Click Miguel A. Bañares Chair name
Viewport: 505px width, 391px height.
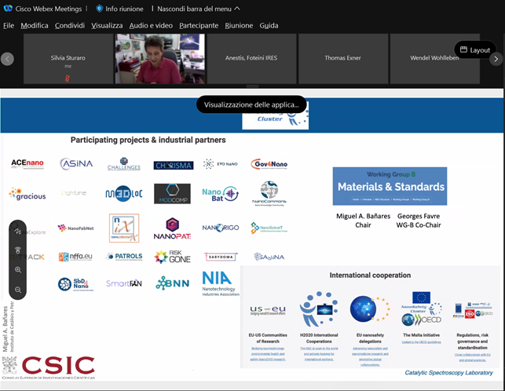coord(364,221)
